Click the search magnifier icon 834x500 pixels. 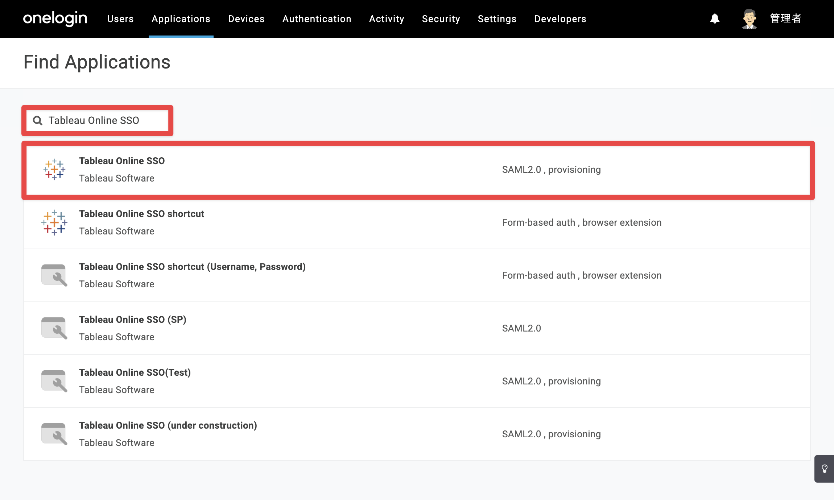point(38,120)
